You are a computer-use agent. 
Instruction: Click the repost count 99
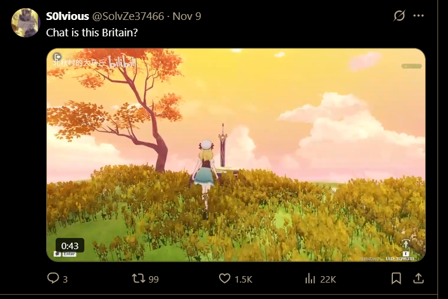(153, 279)
